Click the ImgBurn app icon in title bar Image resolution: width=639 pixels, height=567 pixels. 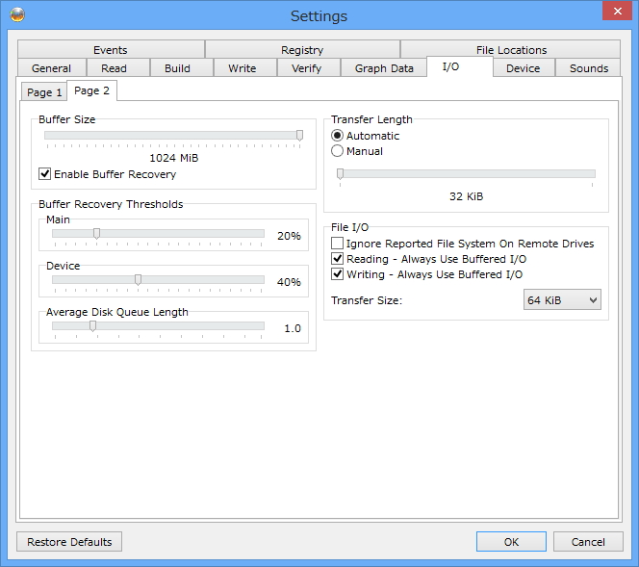[x=17, y=14]
